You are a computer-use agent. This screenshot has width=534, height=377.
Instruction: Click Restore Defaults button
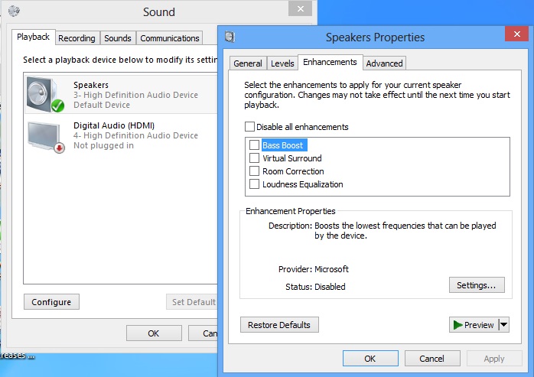[x=279, y=325]
